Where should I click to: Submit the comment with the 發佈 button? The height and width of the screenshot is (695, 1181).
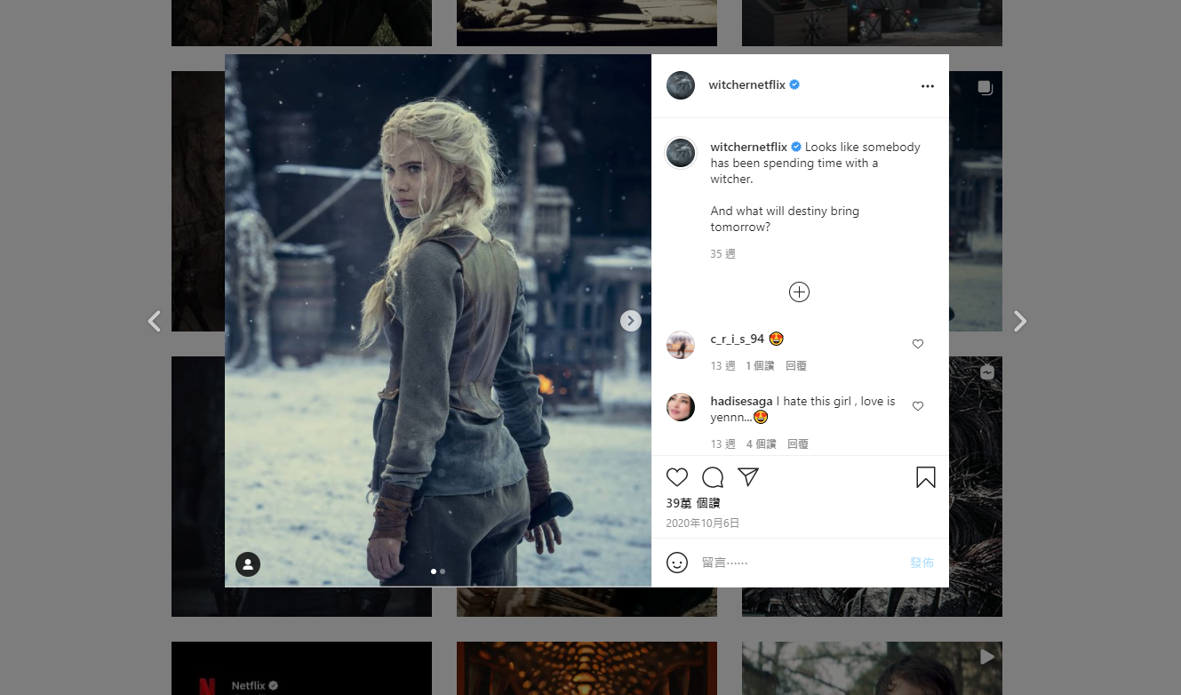(922, 563)
